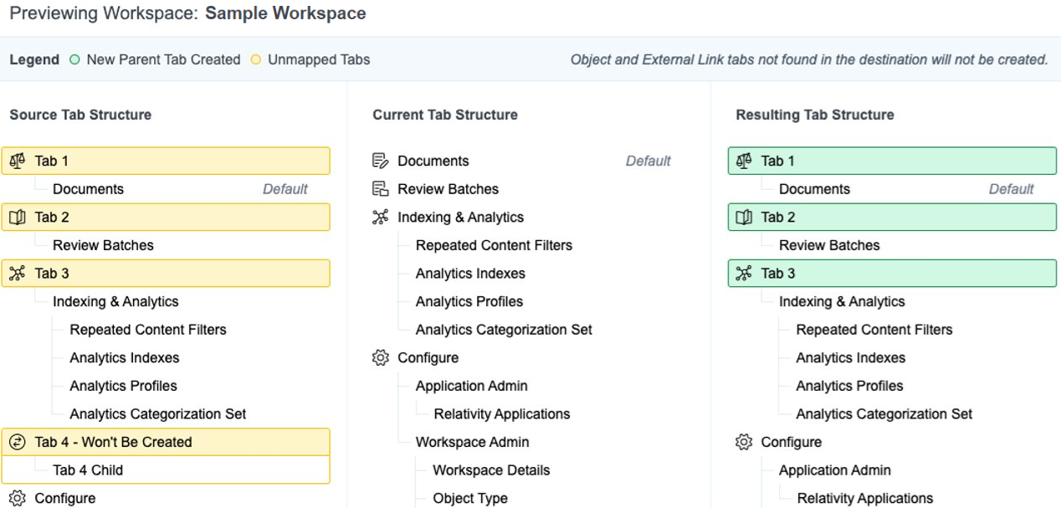Select Analytics Categorization Set in Current Tab Structure

click(504, 330)
